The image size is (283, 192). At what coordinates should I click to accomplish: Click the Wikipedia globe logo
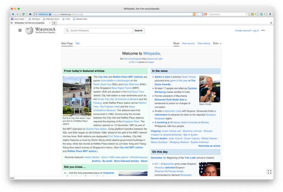click(x=29, y=31)
